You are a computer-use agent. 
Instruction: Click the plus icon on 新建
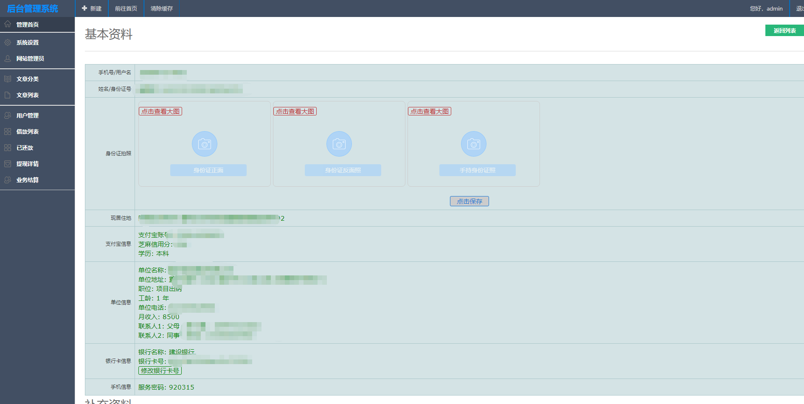click(x=84, y=8)
